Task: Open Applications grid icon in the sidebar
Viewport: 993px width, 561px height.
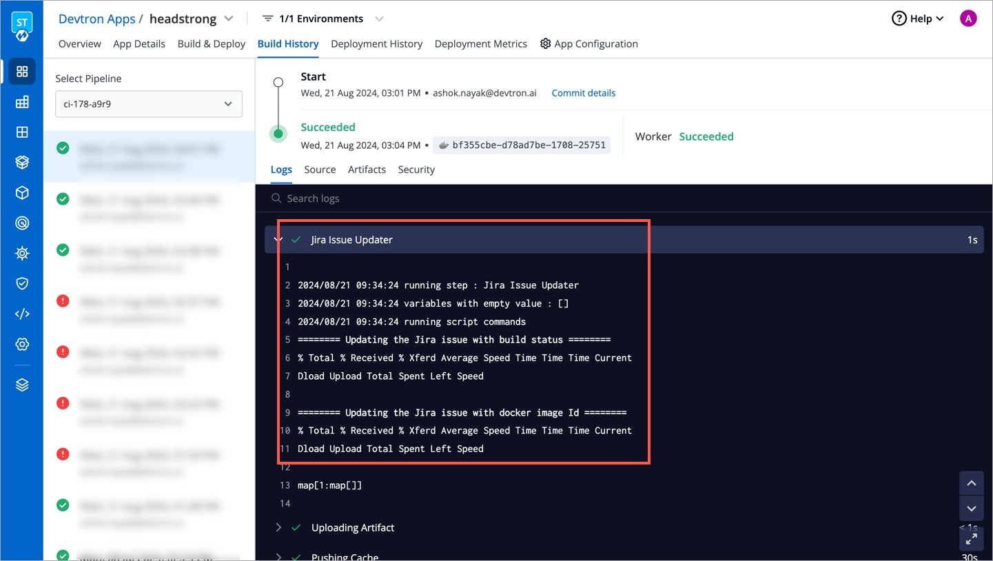Action: point(22,72)
